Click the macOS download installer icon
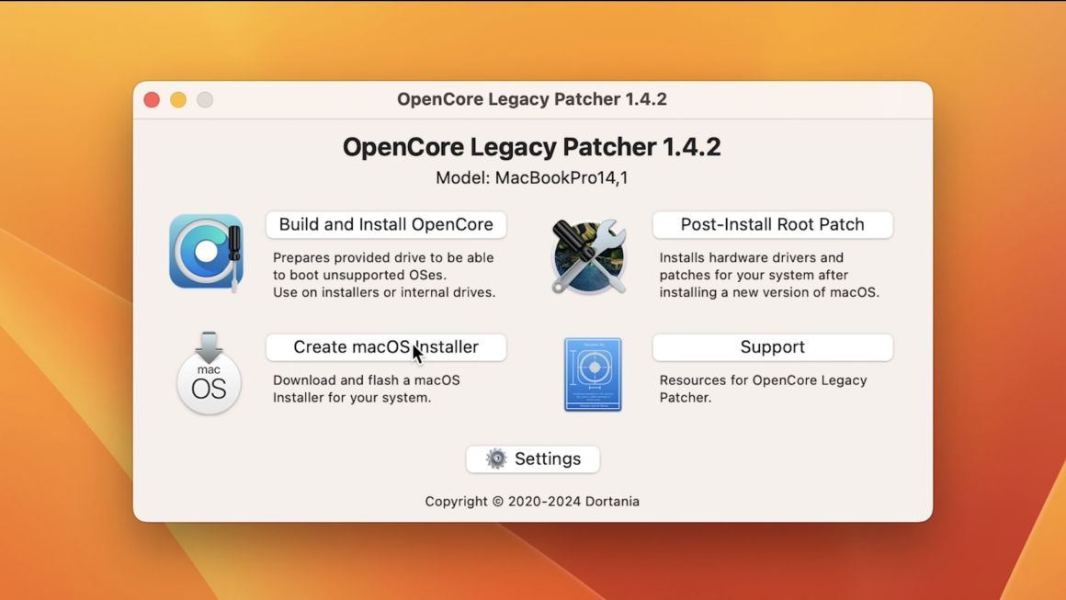The height and width of the screenshot is (600, 1066). coord(209,373)
